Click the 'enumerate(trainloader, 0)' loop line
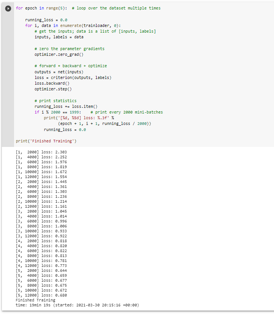The image size is (274, 314). coord(73,26)
